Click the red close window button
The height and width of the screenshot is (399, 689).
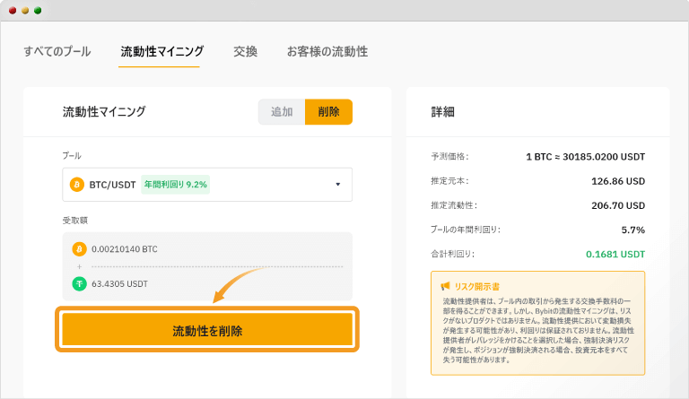point(13,11)
